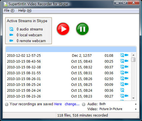Screen dimensions: 142x121
Task: Select the 2010-10-15 08-32-38 recording
Action: [68, 67]
